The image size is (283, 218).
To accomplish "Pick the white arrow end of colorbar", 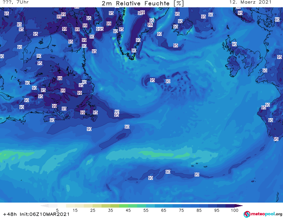I will tap(44, 206).
